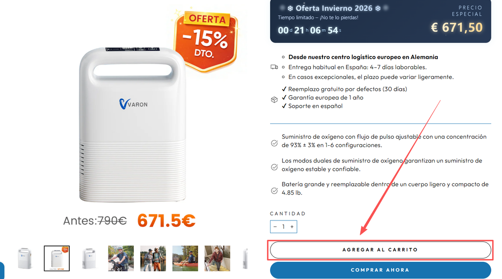Add product with Agregar al carrito button
This screenshot has height=279, width=502.
pyautogui.click(x=380, y=250)
